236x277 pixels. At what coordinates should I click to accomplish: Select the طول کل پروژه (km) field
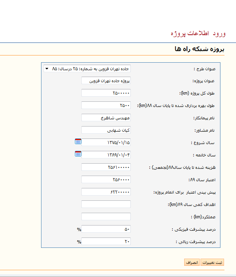click(x=106, y=93)
